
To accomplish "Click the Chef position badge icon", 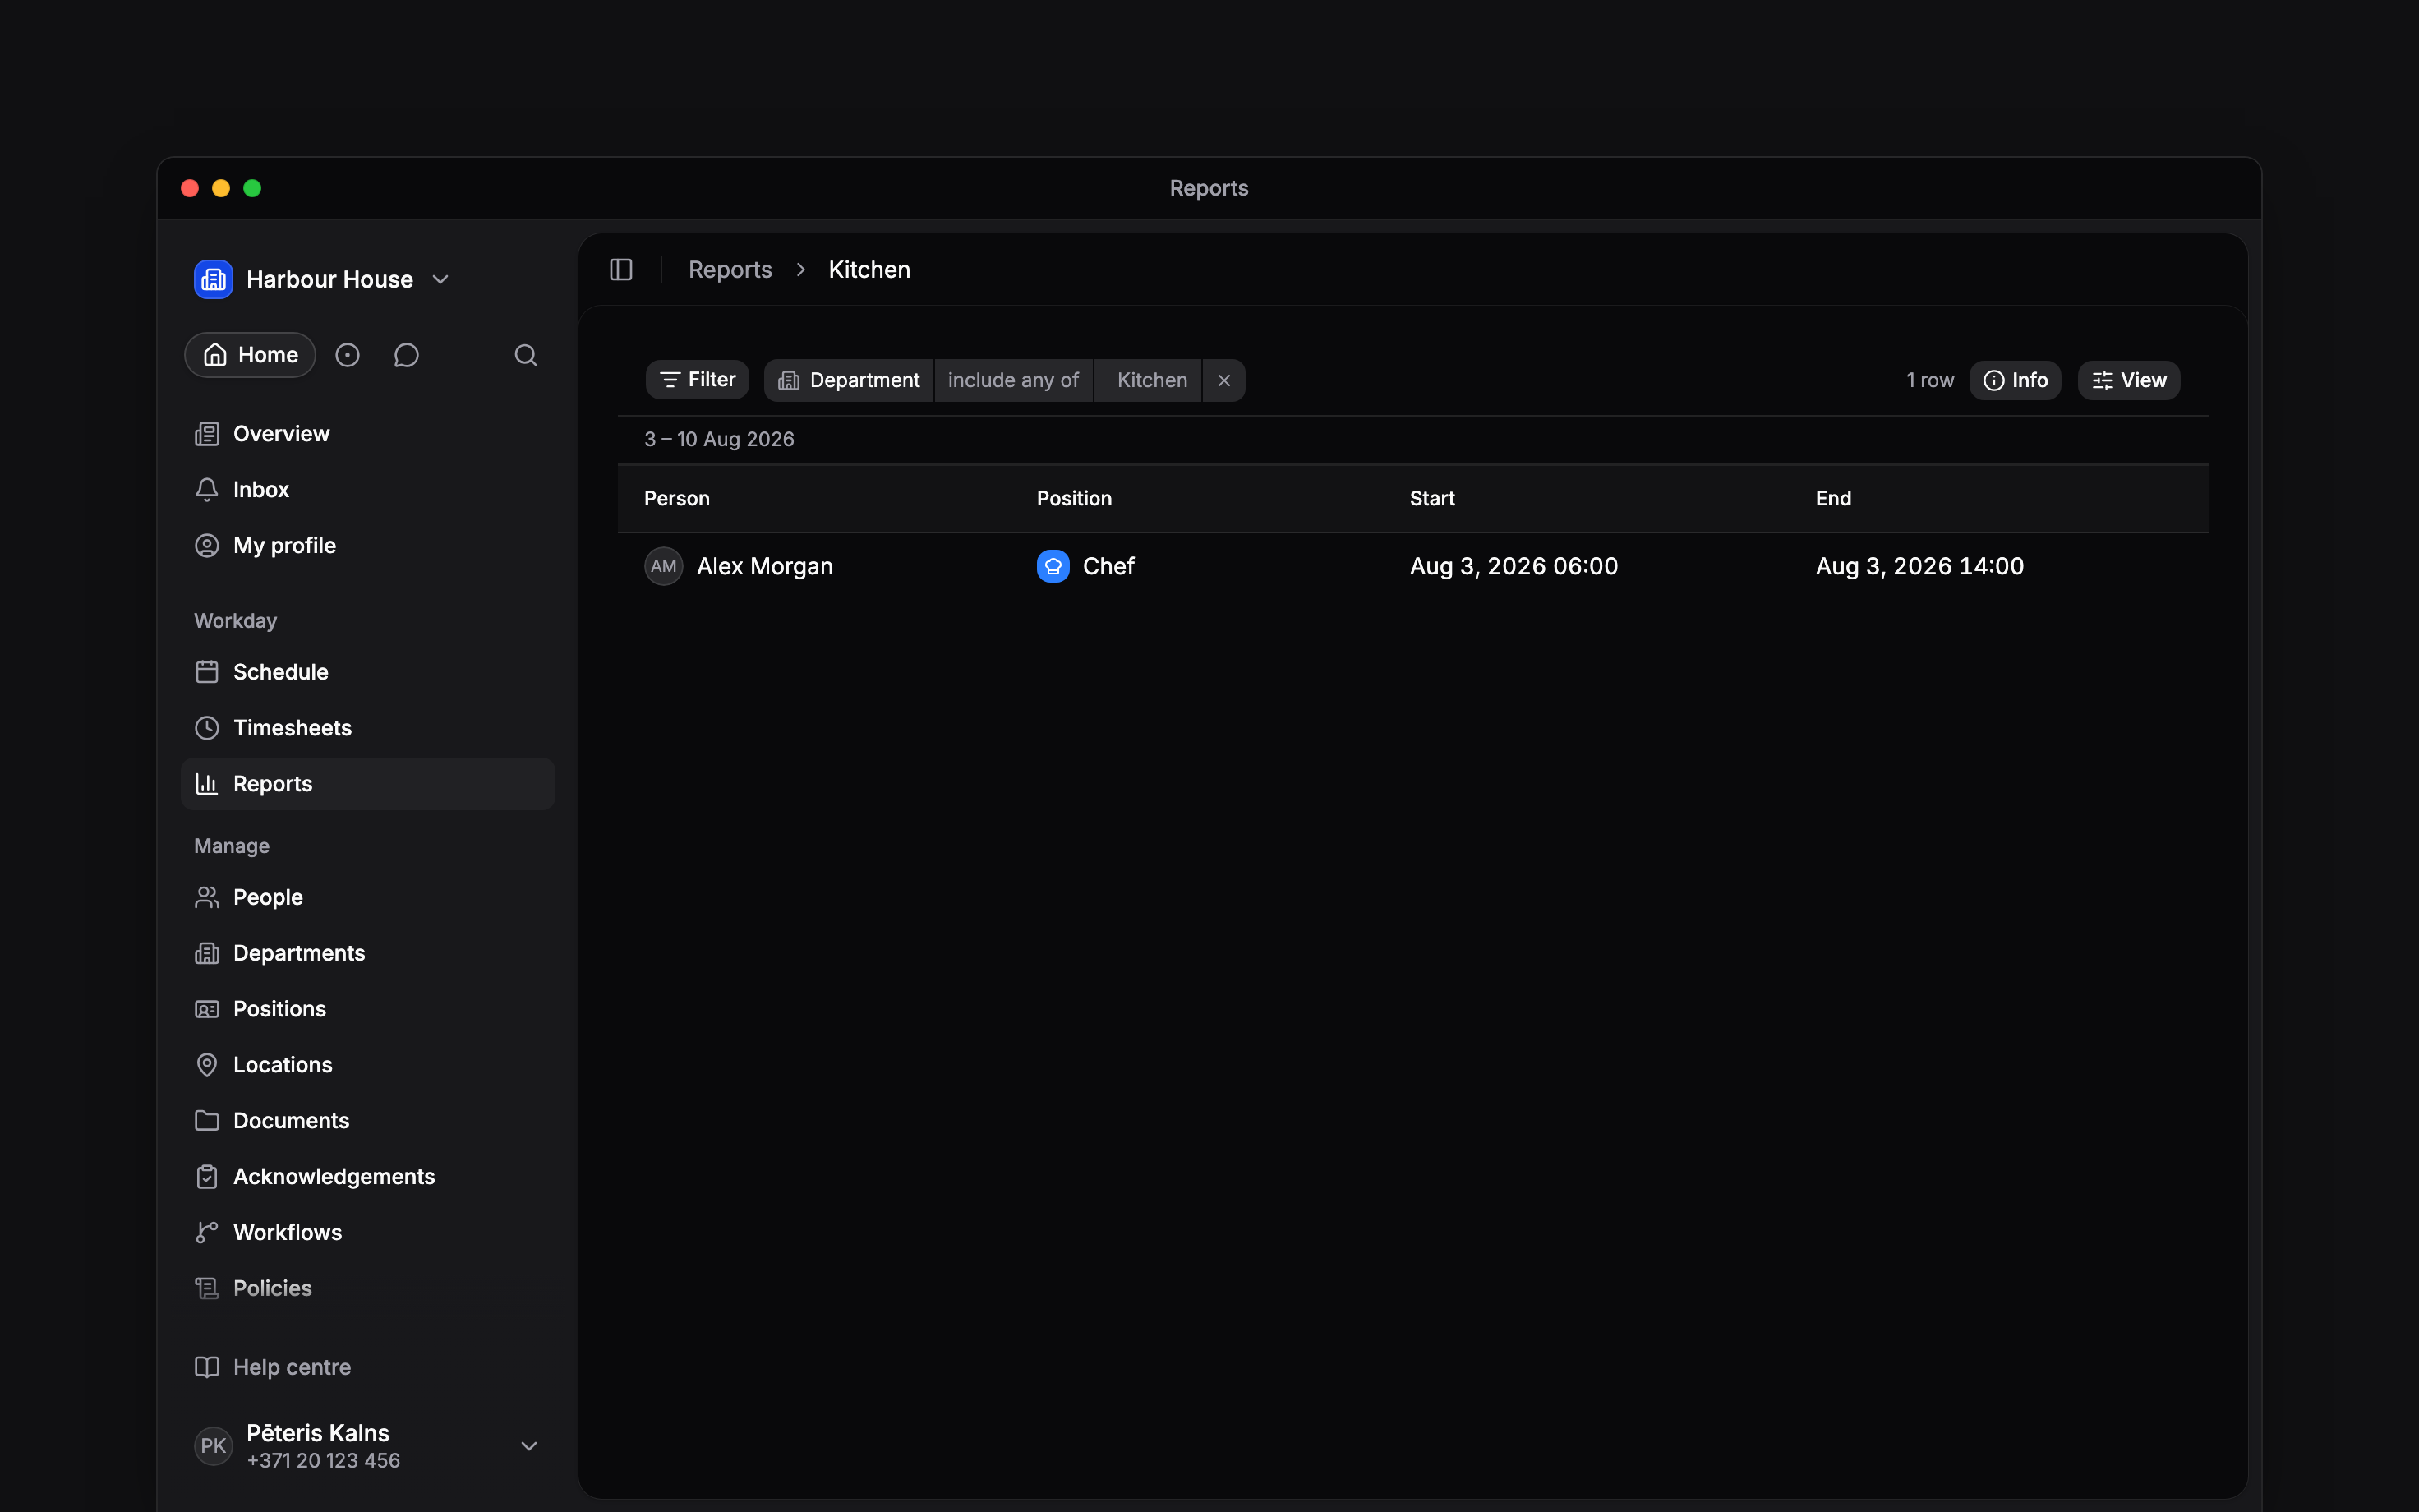I will point(1053,566).
